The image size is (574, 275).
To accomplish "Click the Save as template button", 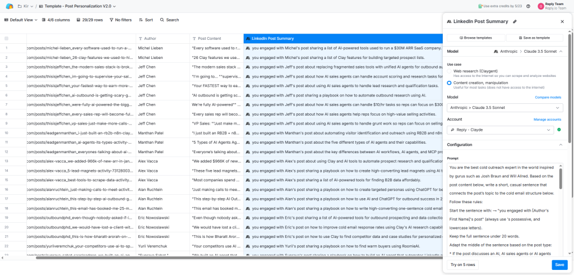I will [534, 38].
